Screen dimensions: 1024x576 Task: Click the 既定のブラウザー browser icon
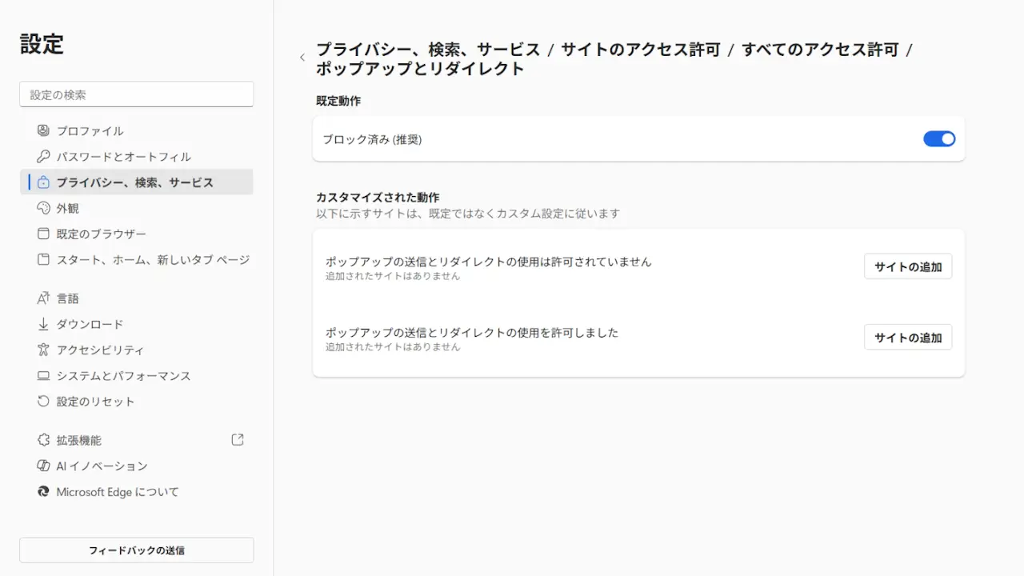point(43,234)
